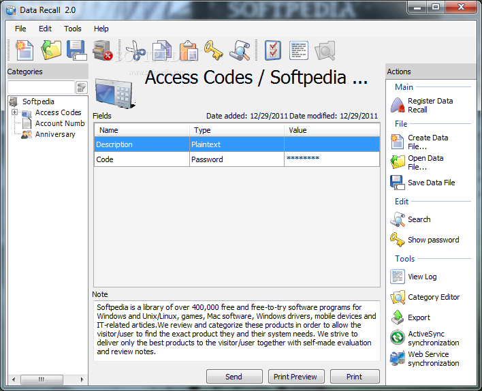Click the Plaintext type cell
Screen dimensions: 482x391
[237, 144]
